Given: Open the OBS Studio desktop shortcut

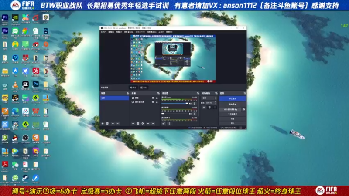Looking at the screenshot, I should tap(25, 138).
